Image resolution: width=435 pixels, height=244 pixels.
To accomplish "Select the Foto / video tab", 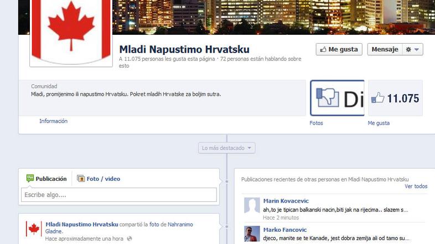I will [x=99, y=179].
